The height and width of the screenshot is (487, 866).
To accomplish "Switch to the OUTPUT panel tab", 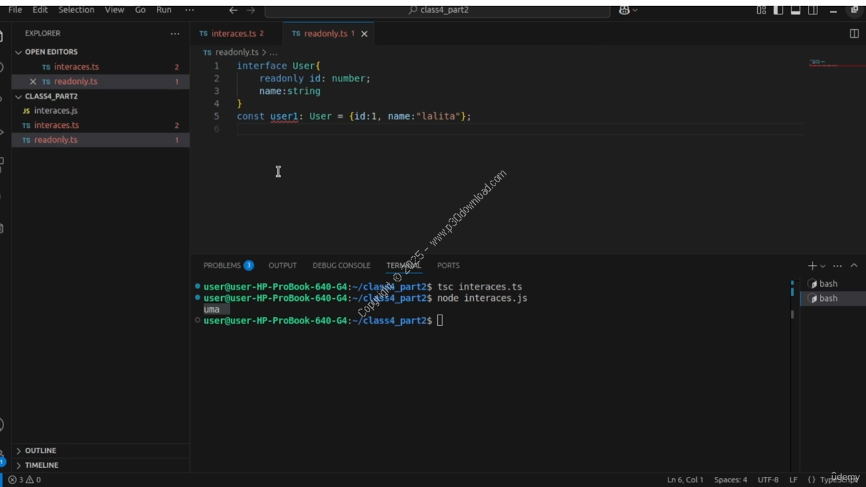I will (x=282, y=265).
